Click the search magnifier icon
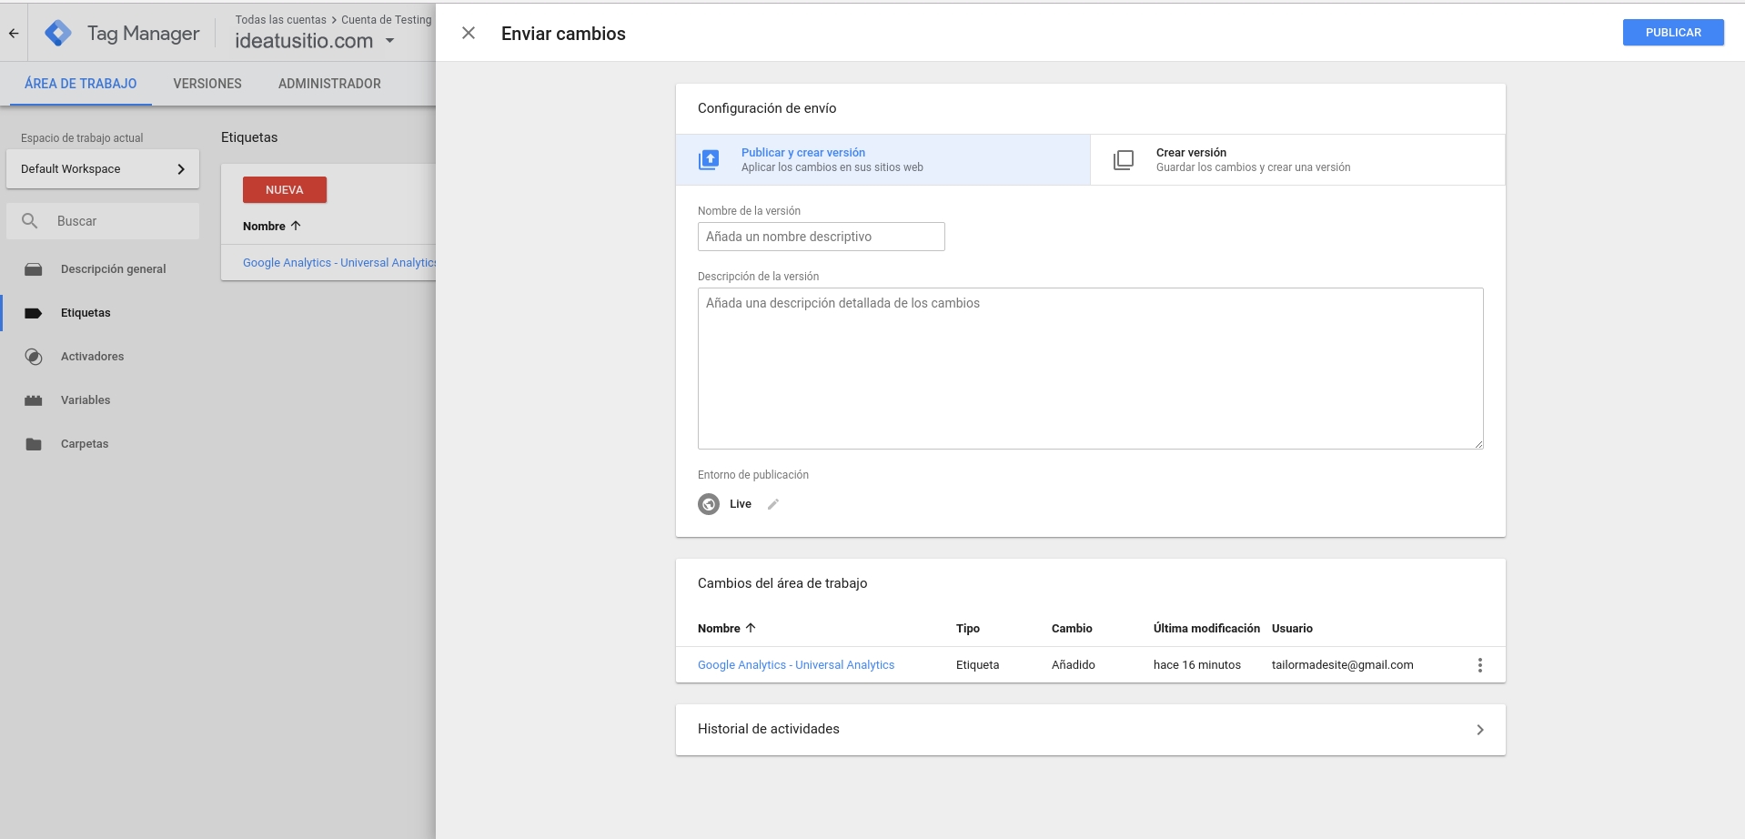Viewport: 1745px width, 839px height. pos(30,221)
